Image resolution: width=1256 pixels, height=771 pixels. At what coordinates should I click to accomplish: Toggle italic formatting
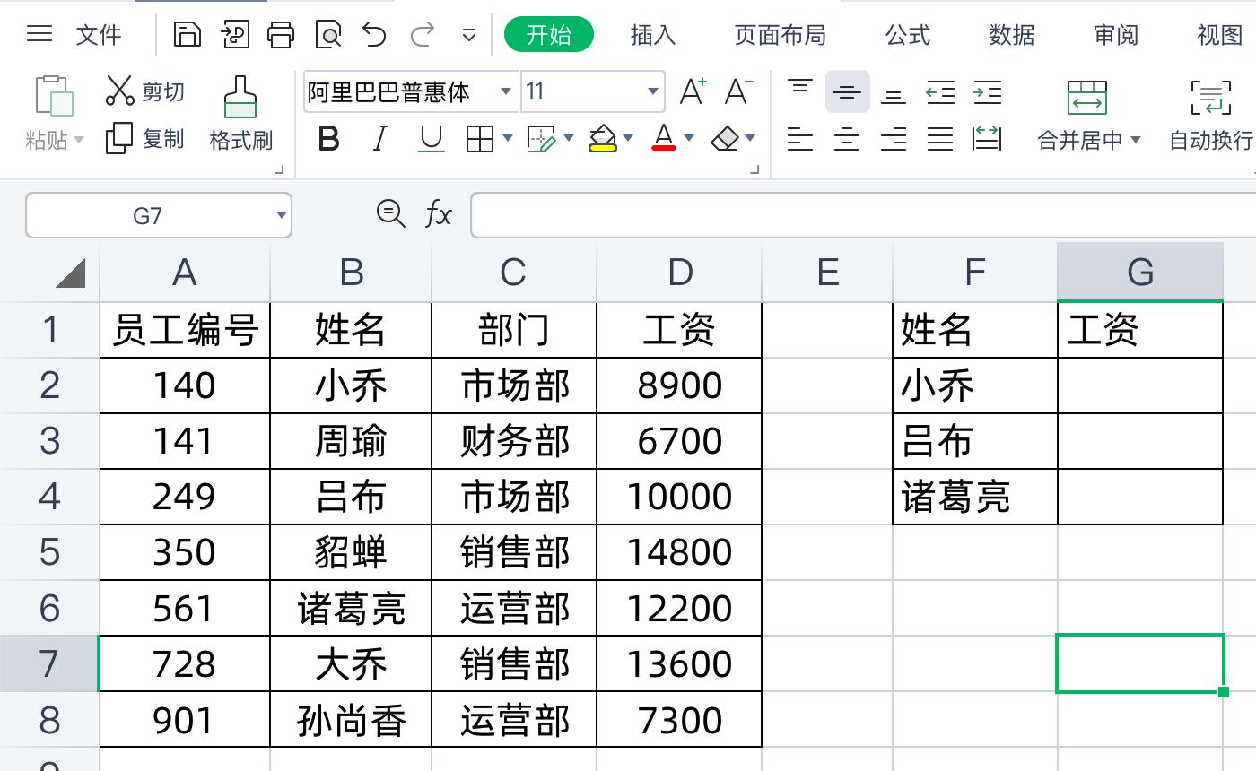(379, 139)
